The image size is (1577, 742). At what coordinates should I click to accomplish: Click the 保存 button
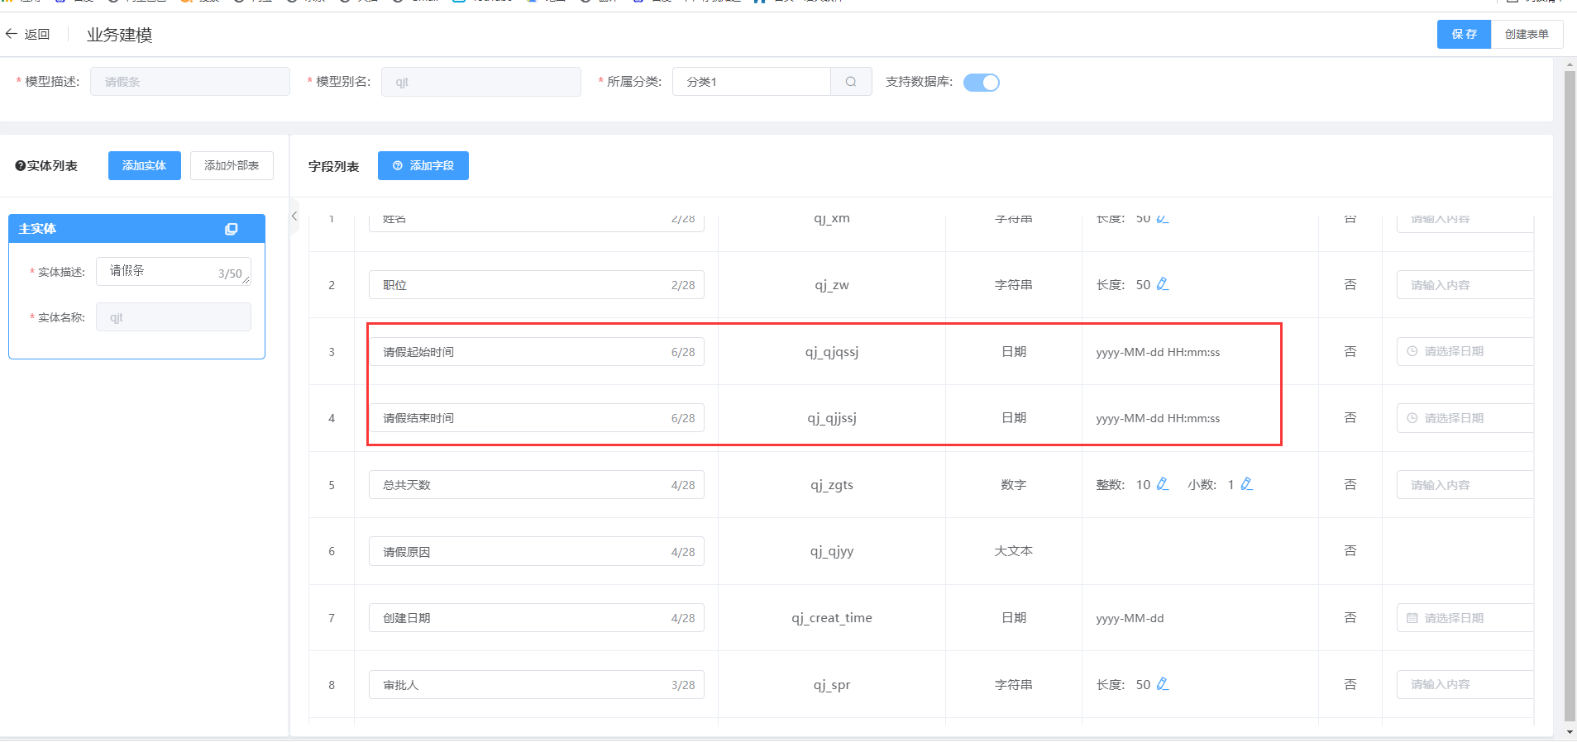tap(1464, 34)
